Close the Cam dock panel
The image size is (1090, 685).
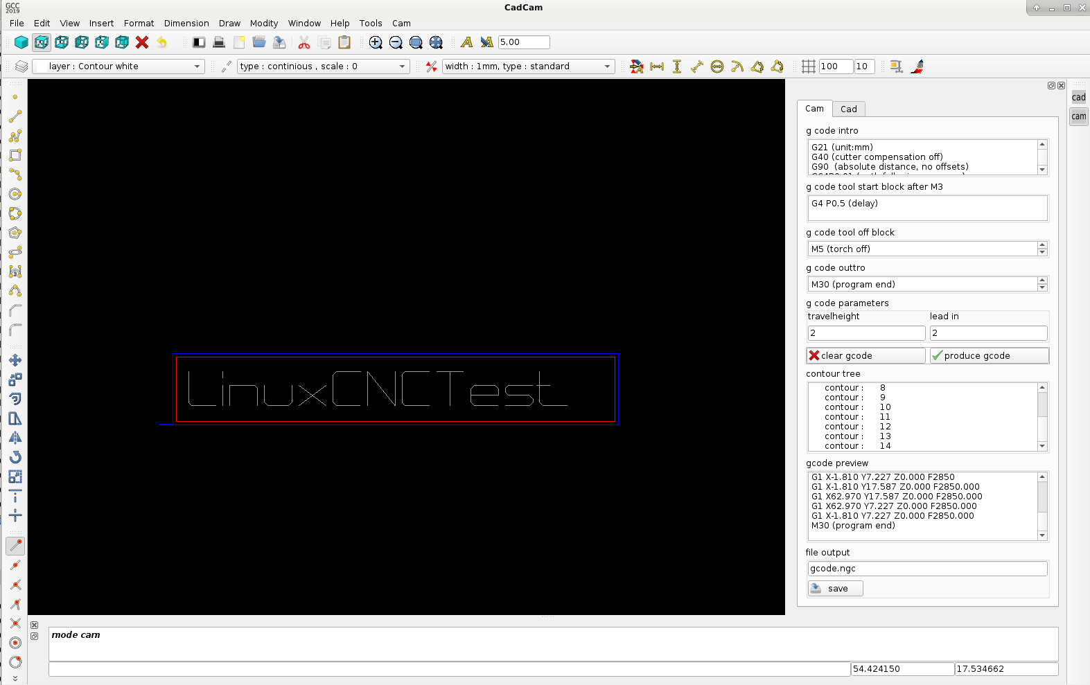pos(1061,86)
